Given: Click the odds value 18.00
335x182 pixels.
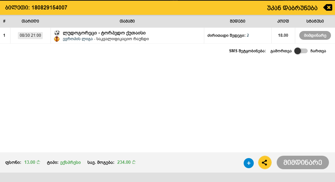Looking at the screenshot, I should [x=283, y=35].
